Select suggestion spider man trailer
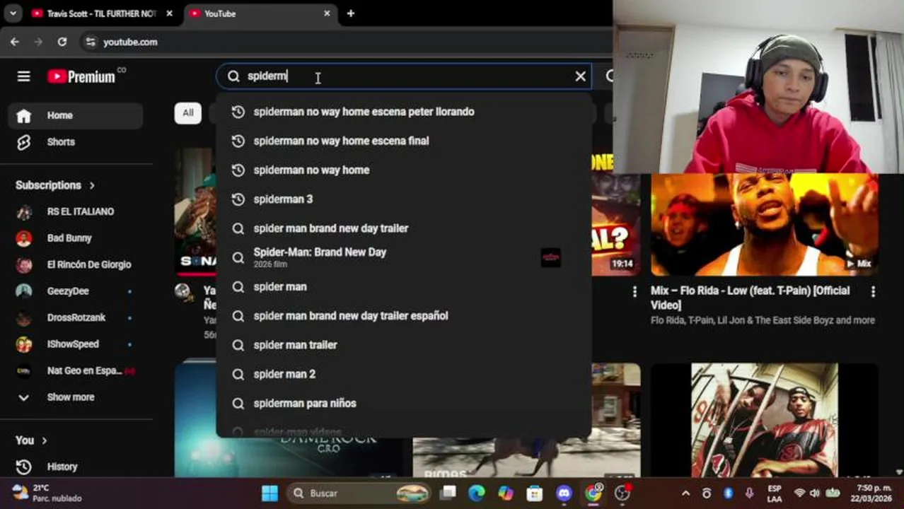The width and height of the screenshot is (904, 509). [x=403, y=345]
